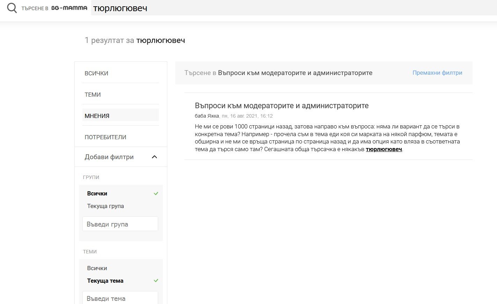Switch to the ТЕМИ tab
497x304 pixels.
[93, 95]
